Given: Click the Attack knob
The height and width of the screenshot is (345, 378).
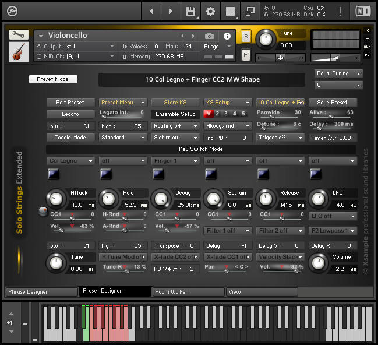Looking at the screenshot, I should pos(56,199).
